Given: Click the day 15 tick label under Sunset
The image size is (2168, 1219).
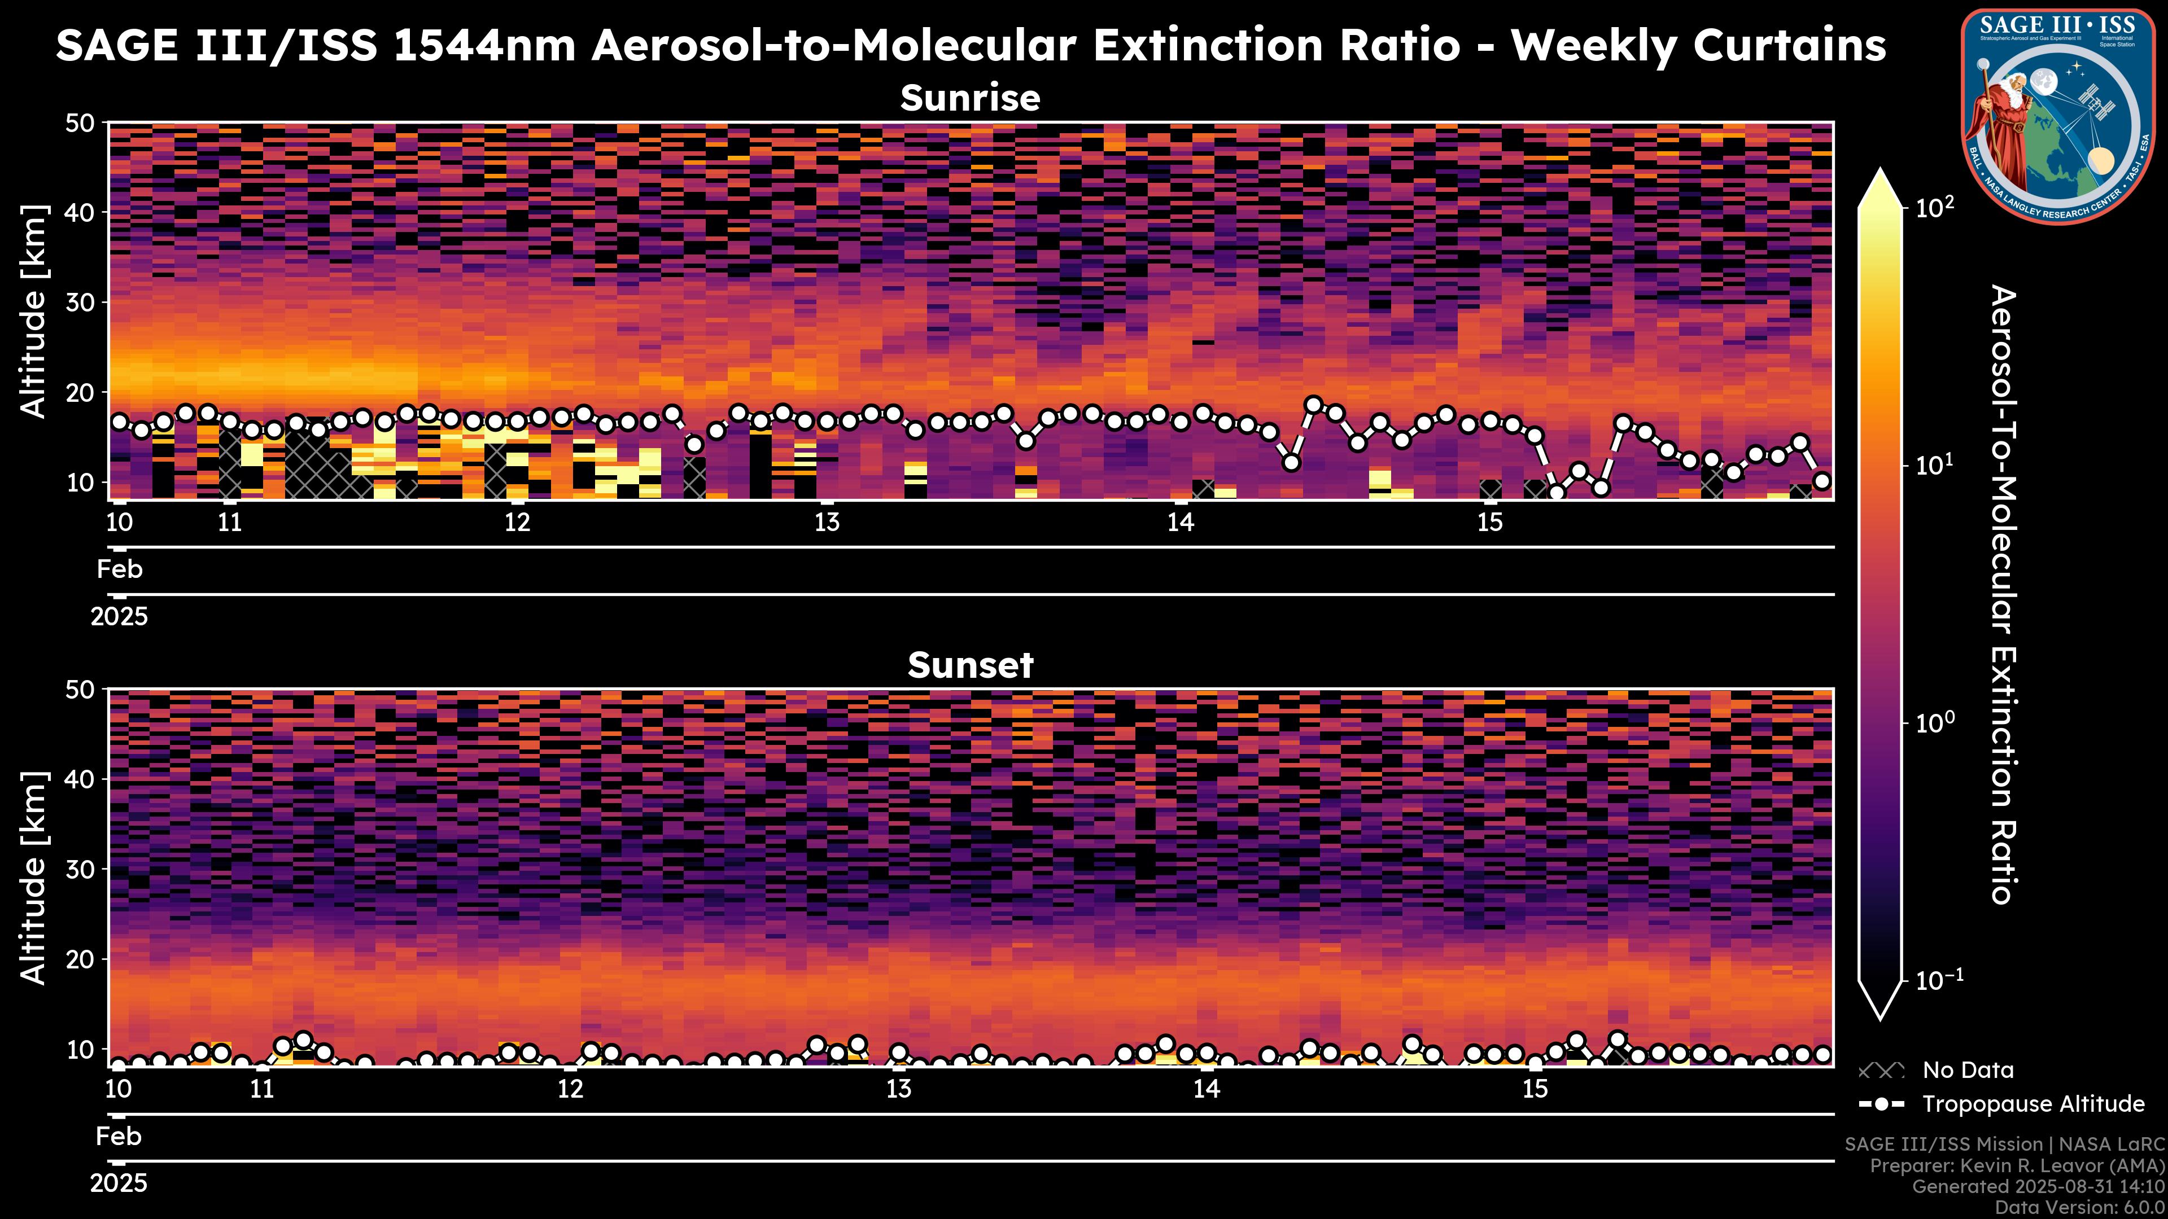Looking at the screenshot, I should [x=1535, y=1089].
